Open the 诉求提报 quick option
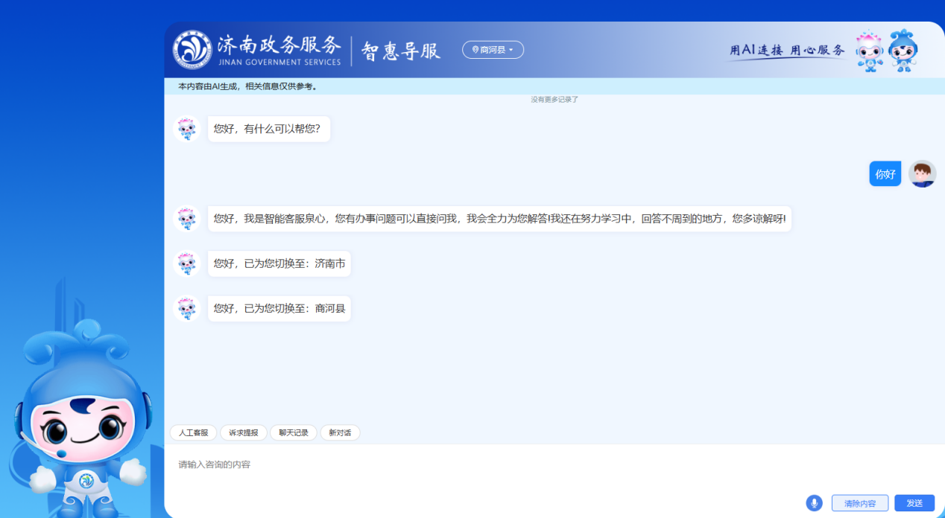The image size is (945, 518). point(243,432)
